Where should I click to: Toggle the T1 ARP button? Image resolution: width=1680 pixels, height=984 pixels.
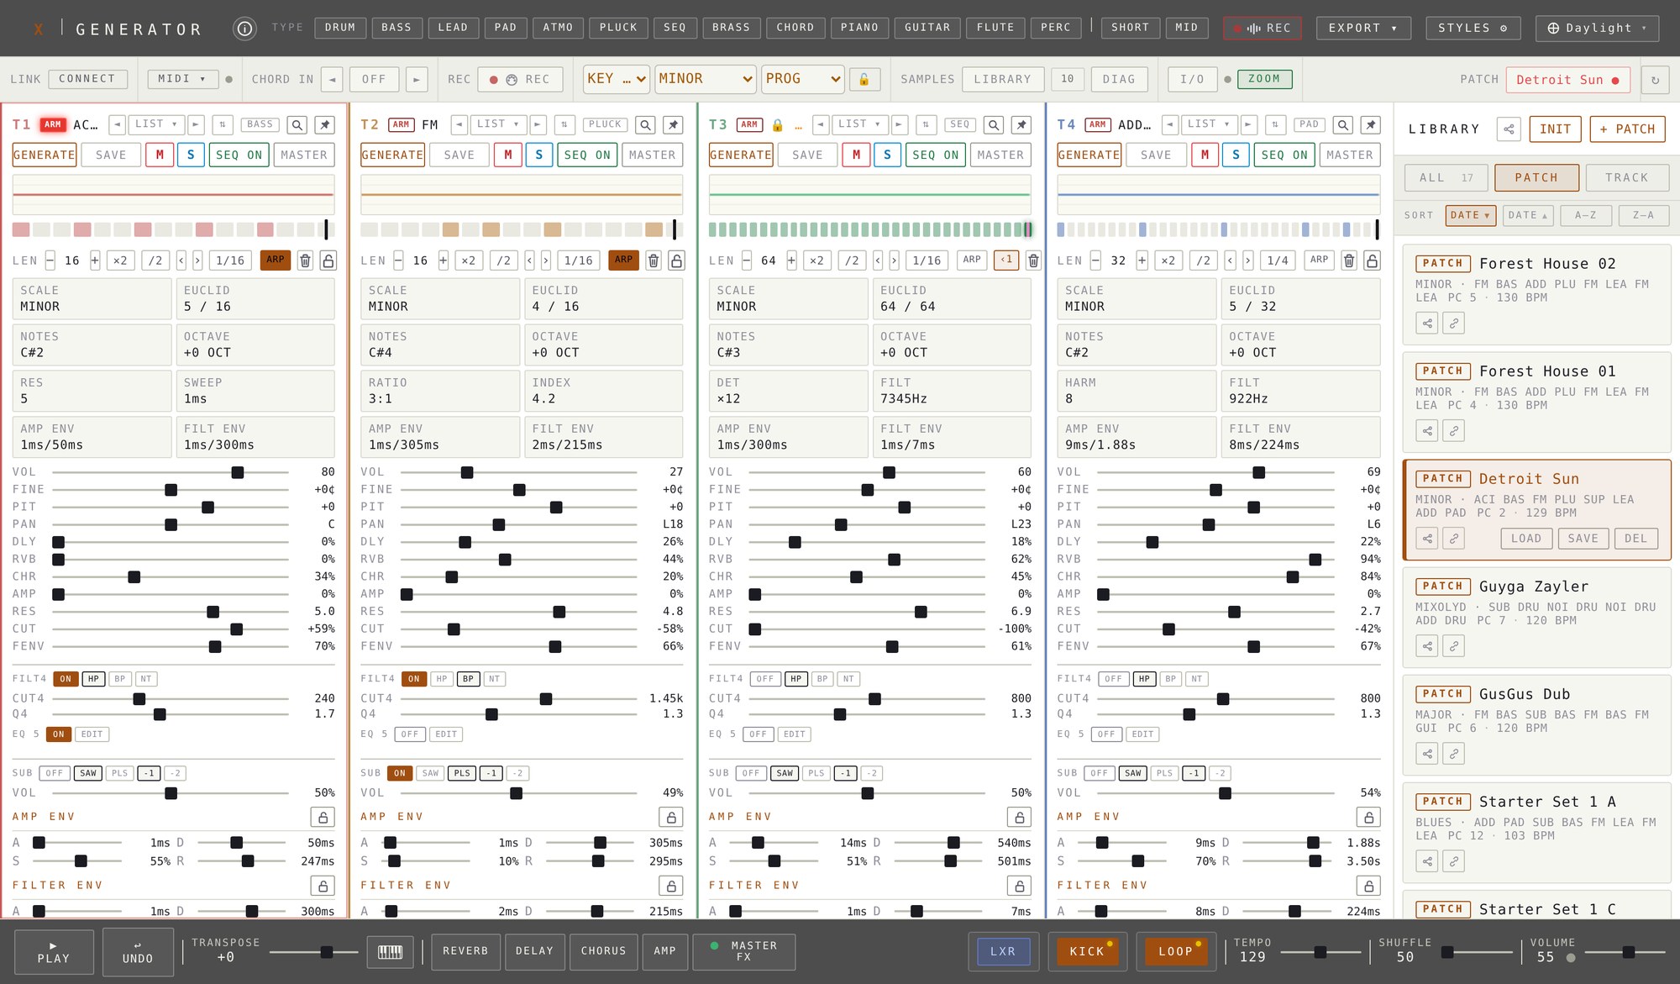(x=276, y=260)
